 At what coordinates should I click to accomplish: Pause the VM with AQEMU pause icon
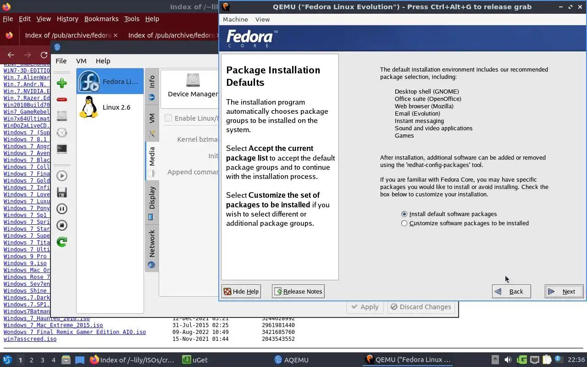click(x=62, y=209)
